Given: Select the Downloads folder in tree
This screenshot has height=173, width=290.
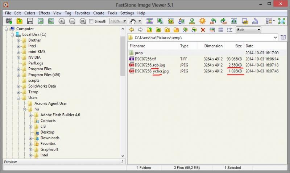Looking at the screenshot, I should [x=50, y=138].
